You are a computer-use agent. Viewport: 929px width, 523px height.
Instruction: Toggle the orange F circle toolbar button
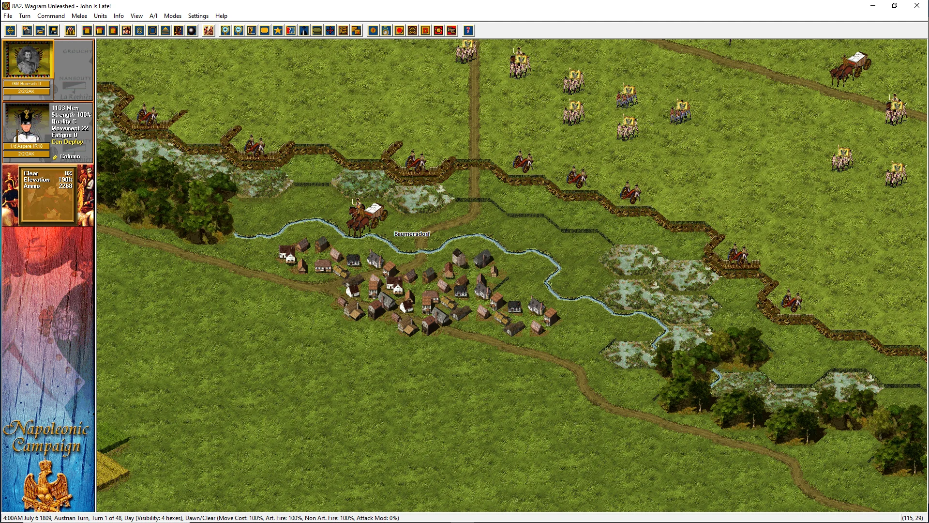point(373,31)
